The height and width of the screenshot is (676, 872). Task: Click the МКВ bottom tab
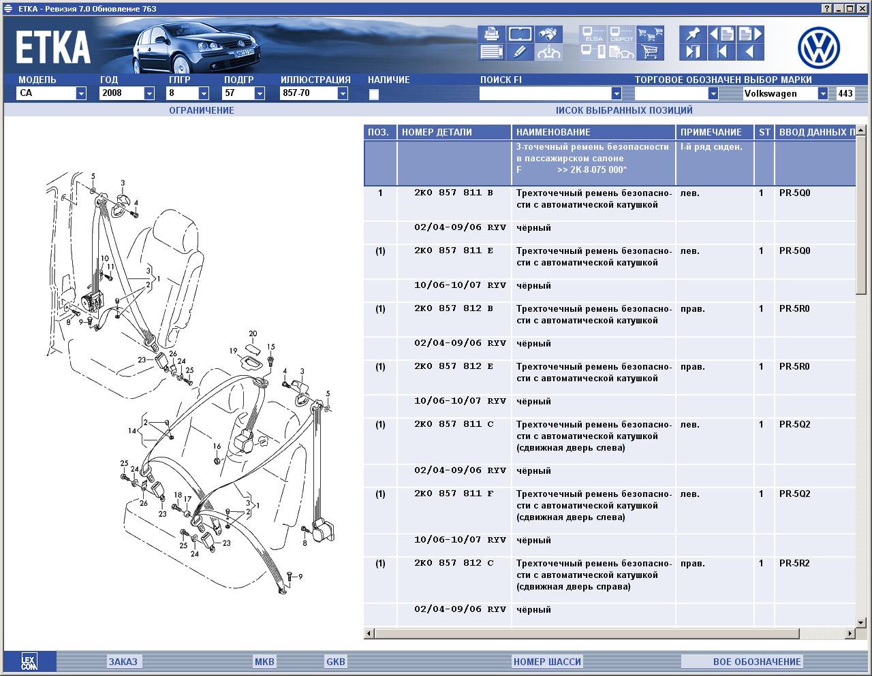264,661
